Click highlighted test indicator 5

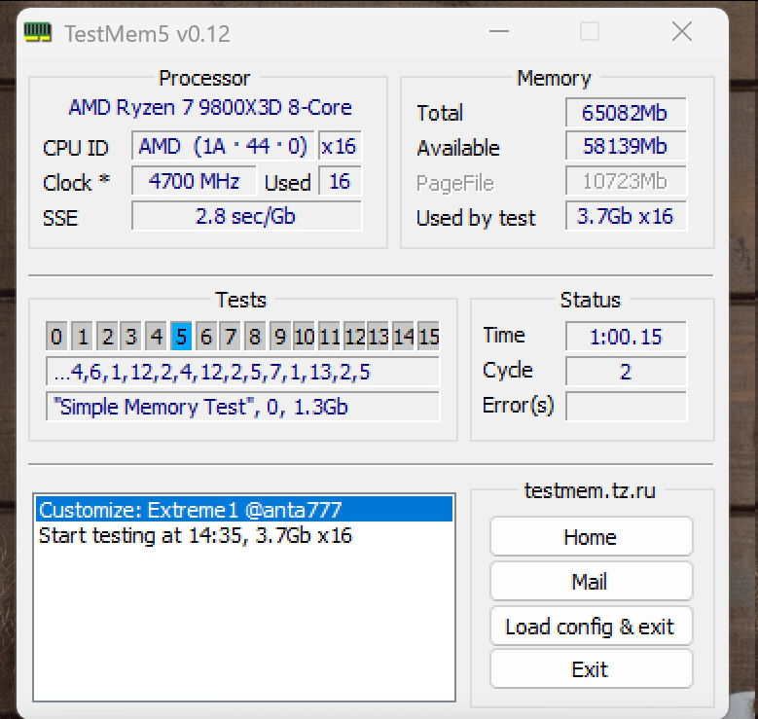point(181,336)
